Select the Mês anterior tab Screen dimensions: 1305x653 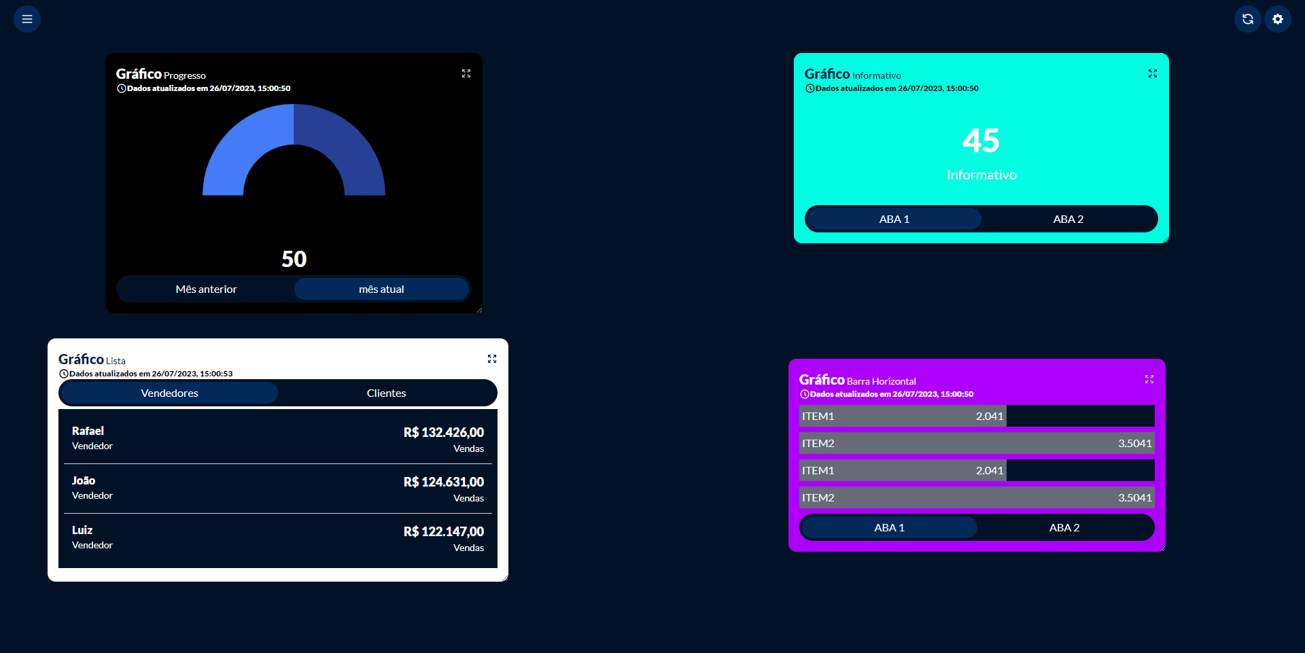point(206,289)
